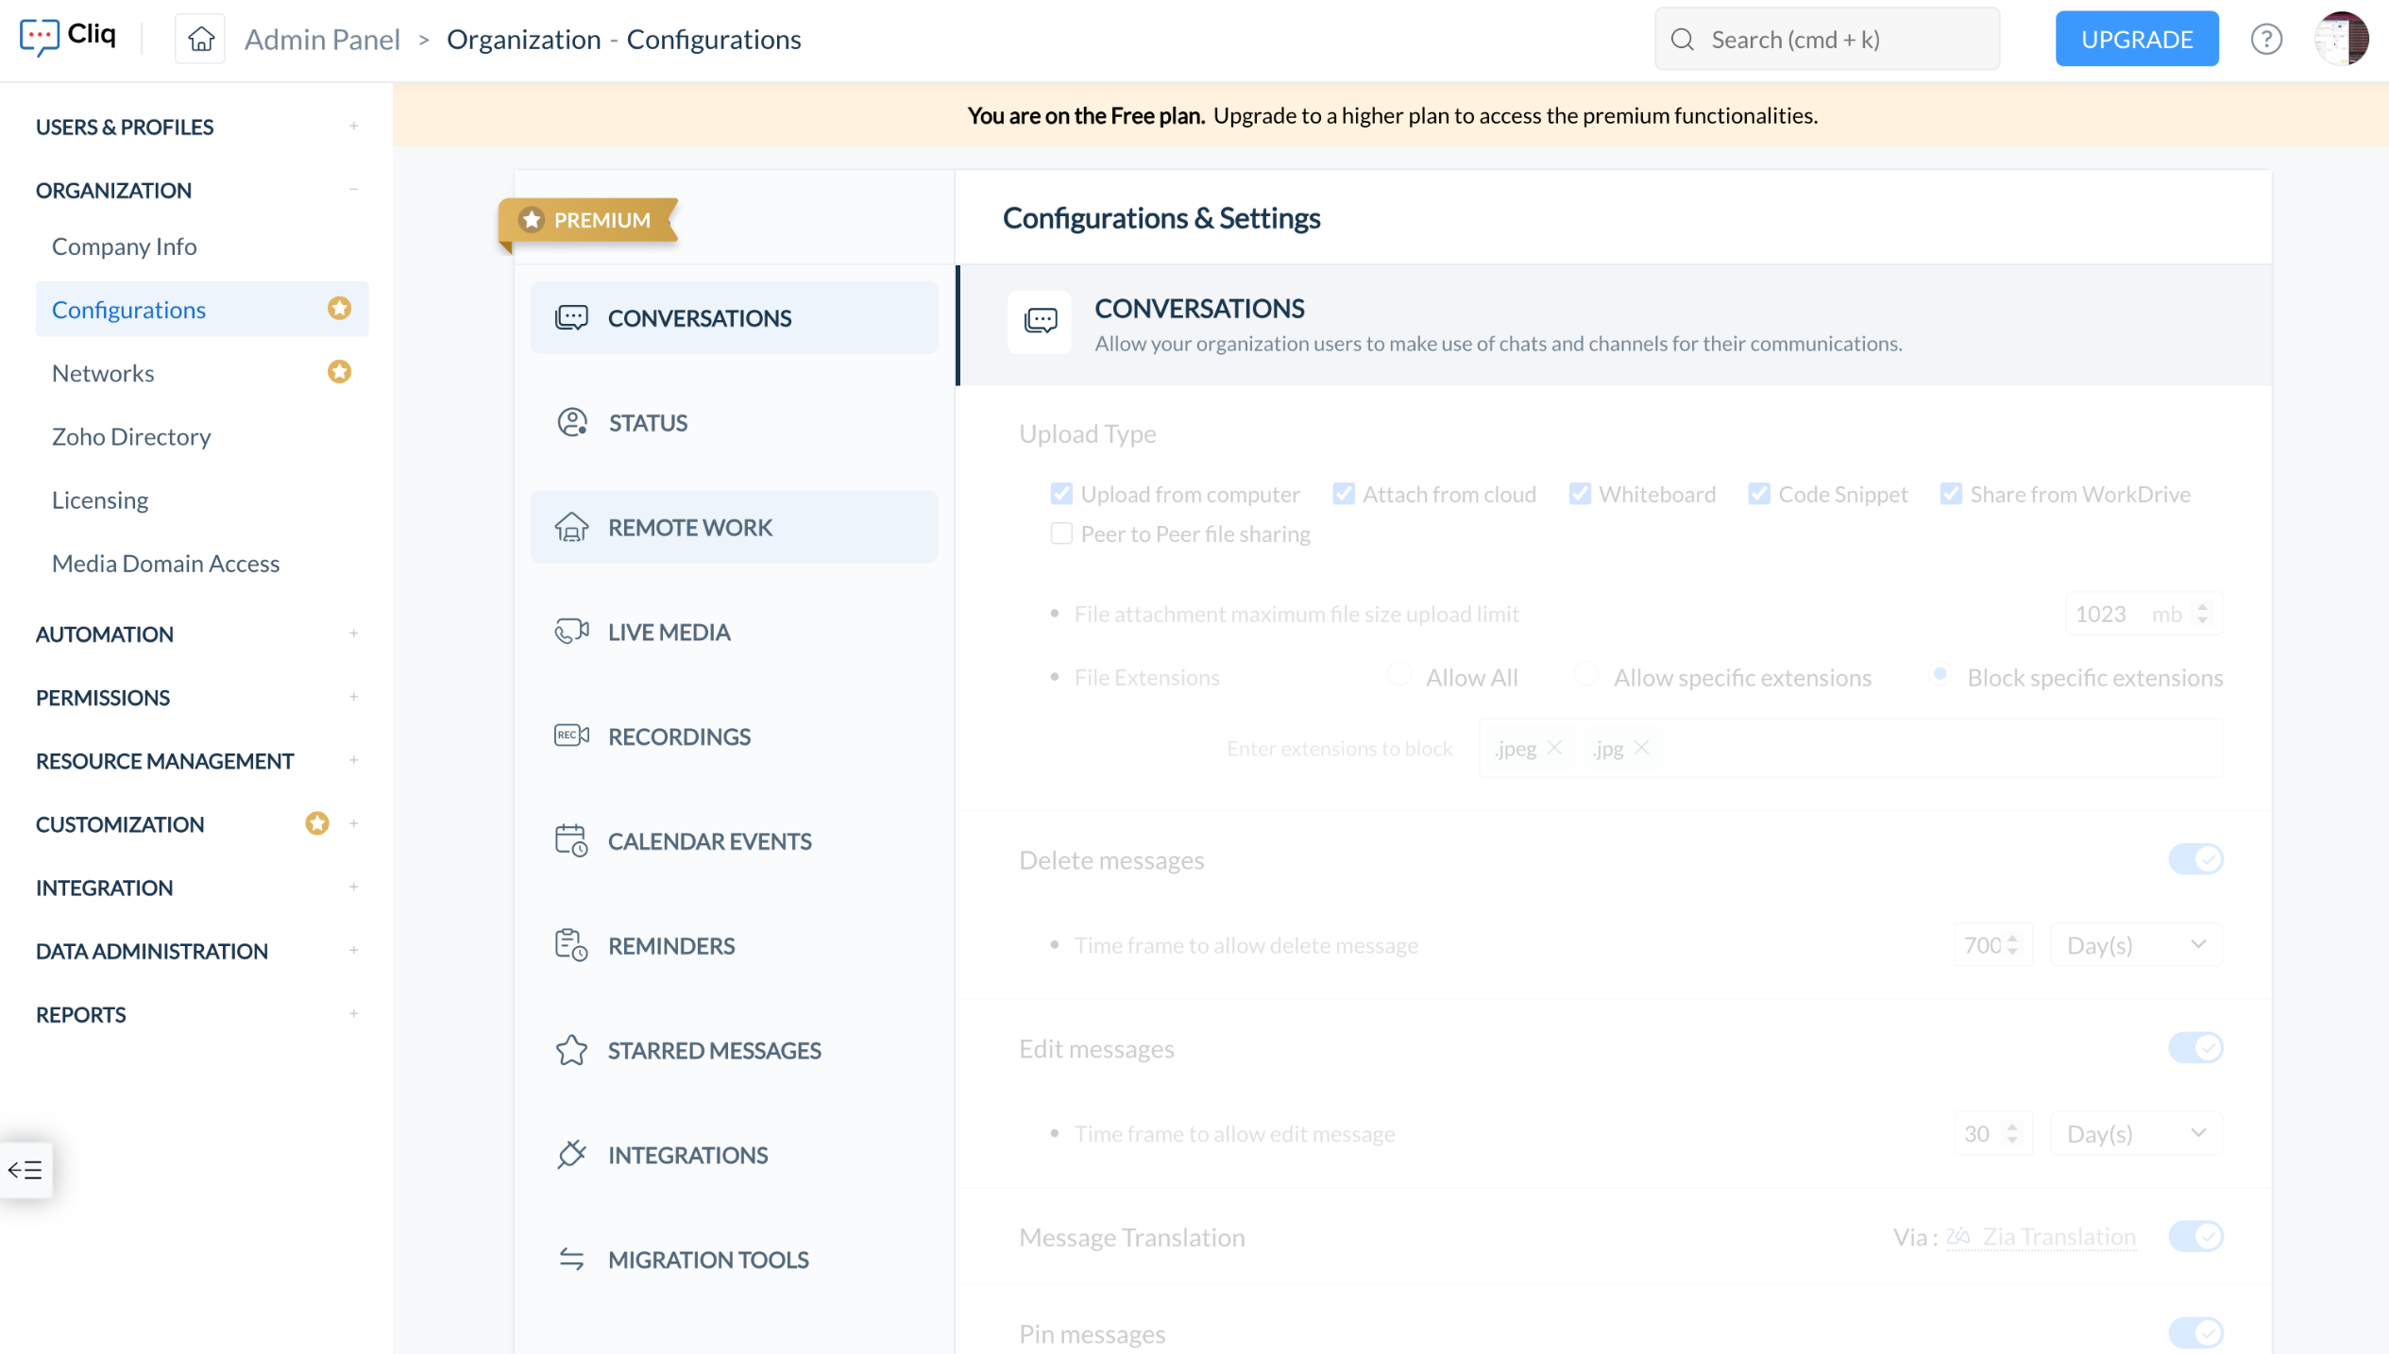Click the Integrations plug icon
Screen dimensions: 2389x1354
(570, 1154)
